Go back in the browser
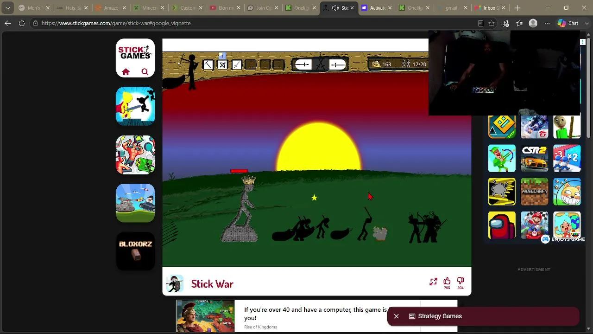Image resolution: width=593 pixels, height=334 pixels. click(x=8, y=23)
